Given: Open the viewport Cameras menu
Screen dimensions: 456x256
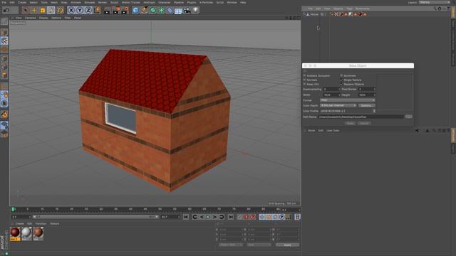Looking at the screenshot, I should [x=30, y=18].
